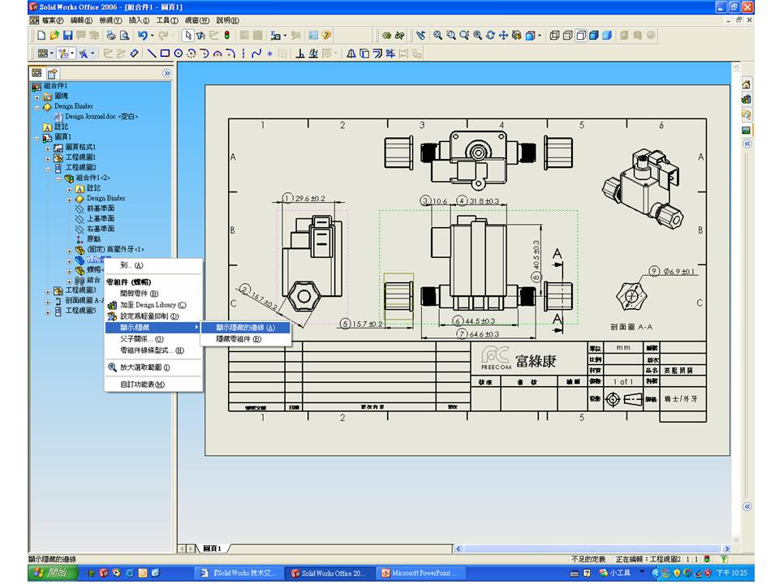The height and width of the screenshot is (584, 779).
Task: Print the drawing with the printer icon
Action: 111,35
